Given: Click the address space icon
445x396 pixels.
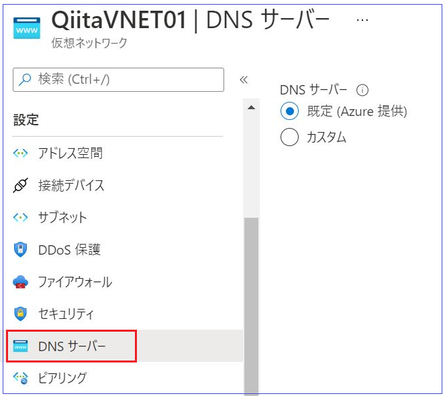Looking at the screenshot, I should [x=21, y=153].
